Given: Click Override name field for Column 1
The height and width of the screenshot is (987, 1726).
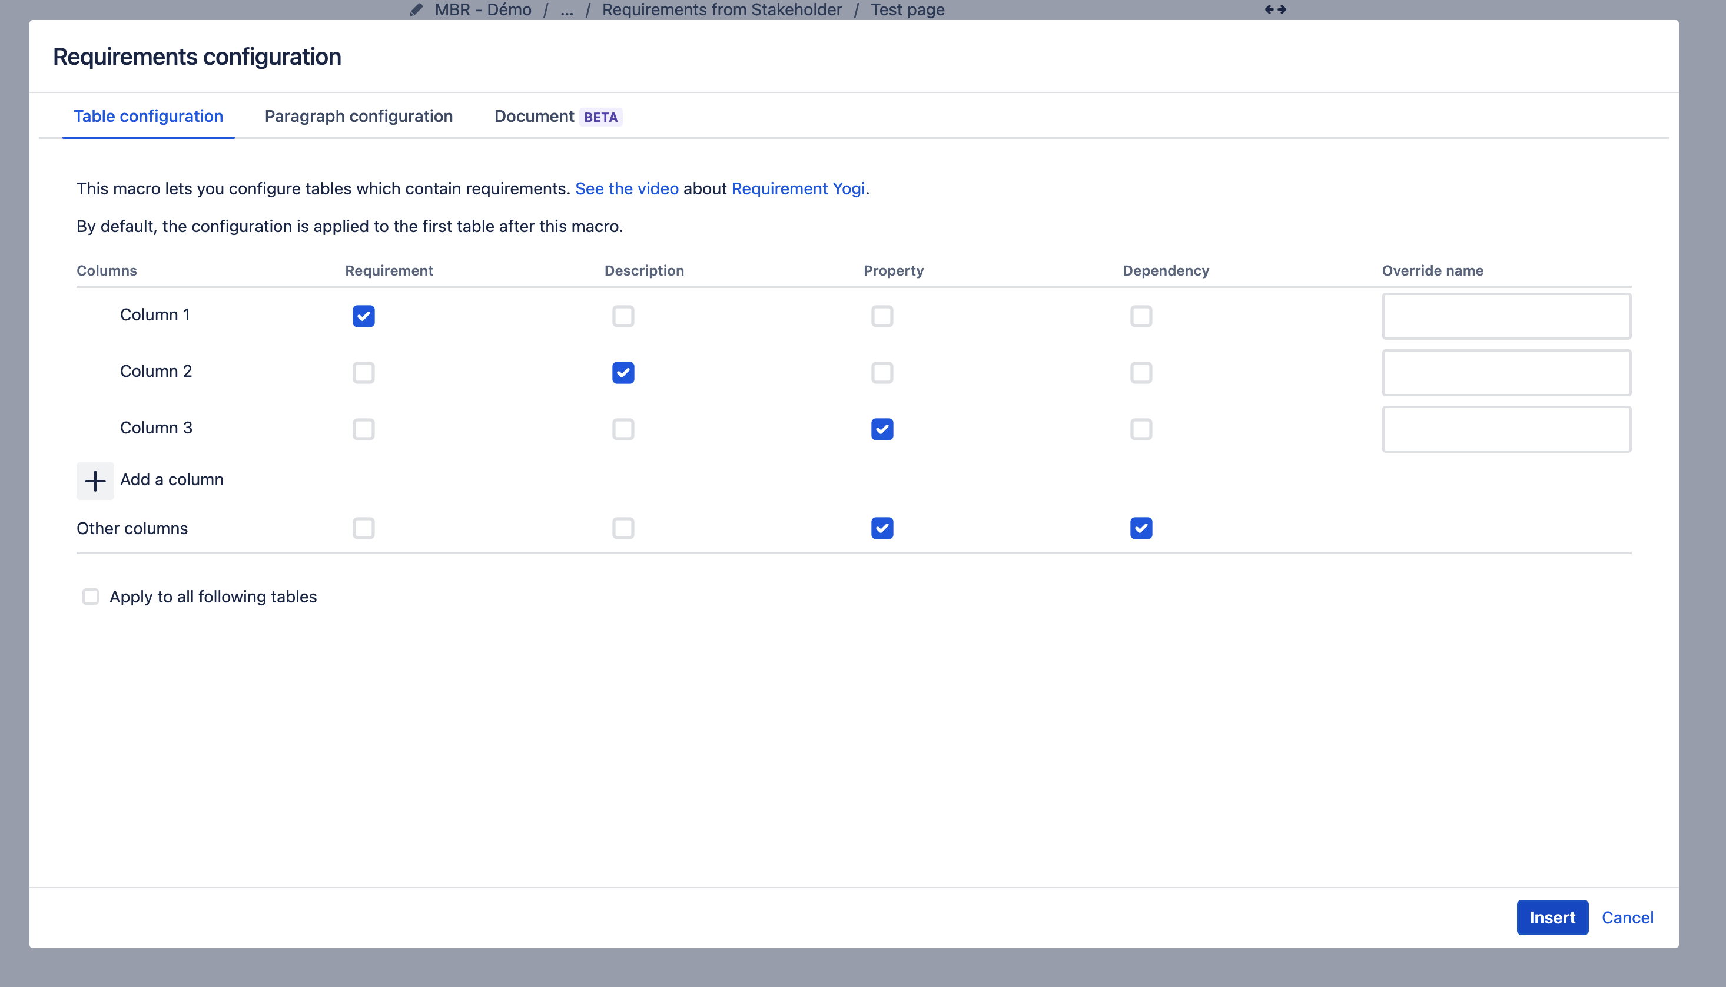Looking at the screenshot, I should tap(1506, 316).
